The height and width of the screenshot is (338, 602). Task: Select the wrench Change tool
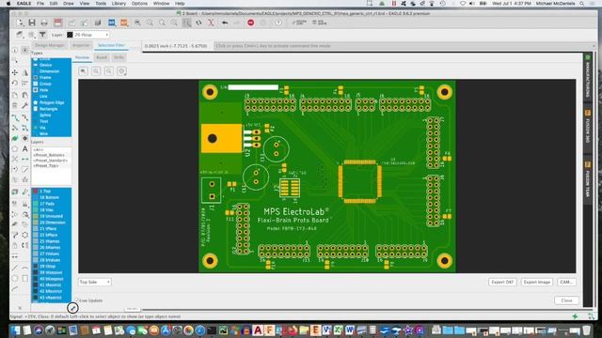point(25,105)
